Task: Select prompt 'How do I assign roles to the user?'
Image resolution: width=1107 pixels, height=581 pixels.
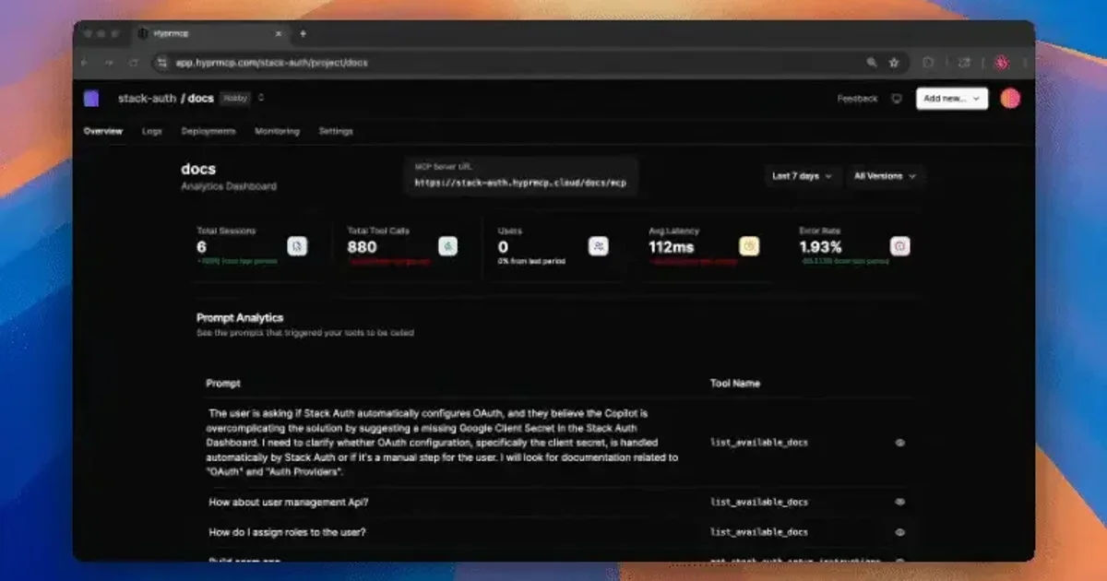Action: [287, 532]
